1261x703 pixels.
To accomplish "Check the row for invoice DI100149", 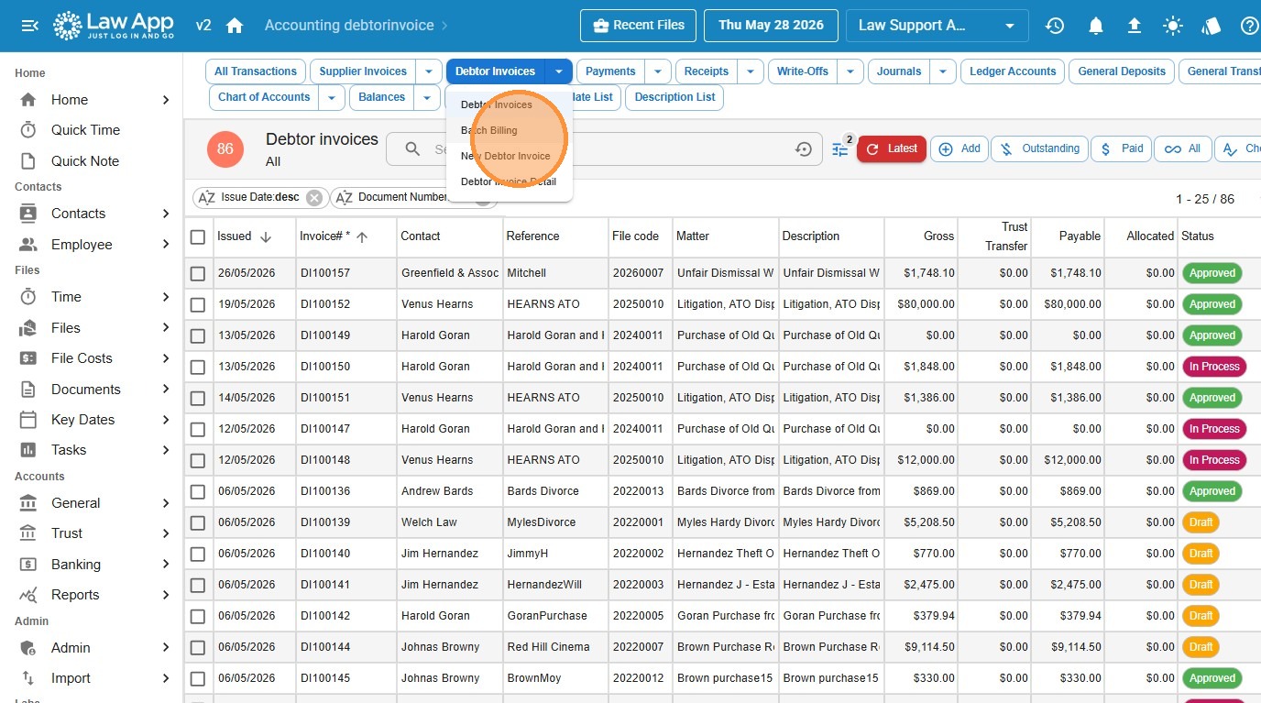I will pos(198,335).
